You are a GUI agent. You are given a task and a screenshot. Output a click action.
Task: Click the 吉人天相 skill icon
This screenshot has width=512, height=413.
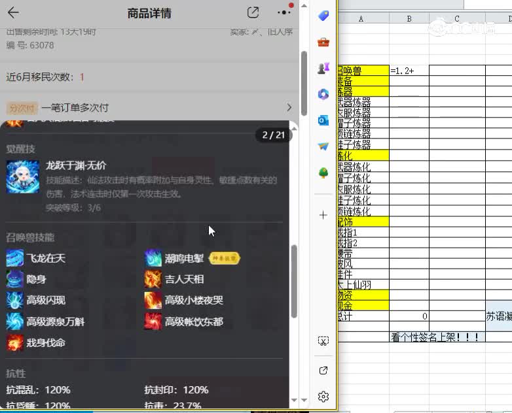point(153,279)
